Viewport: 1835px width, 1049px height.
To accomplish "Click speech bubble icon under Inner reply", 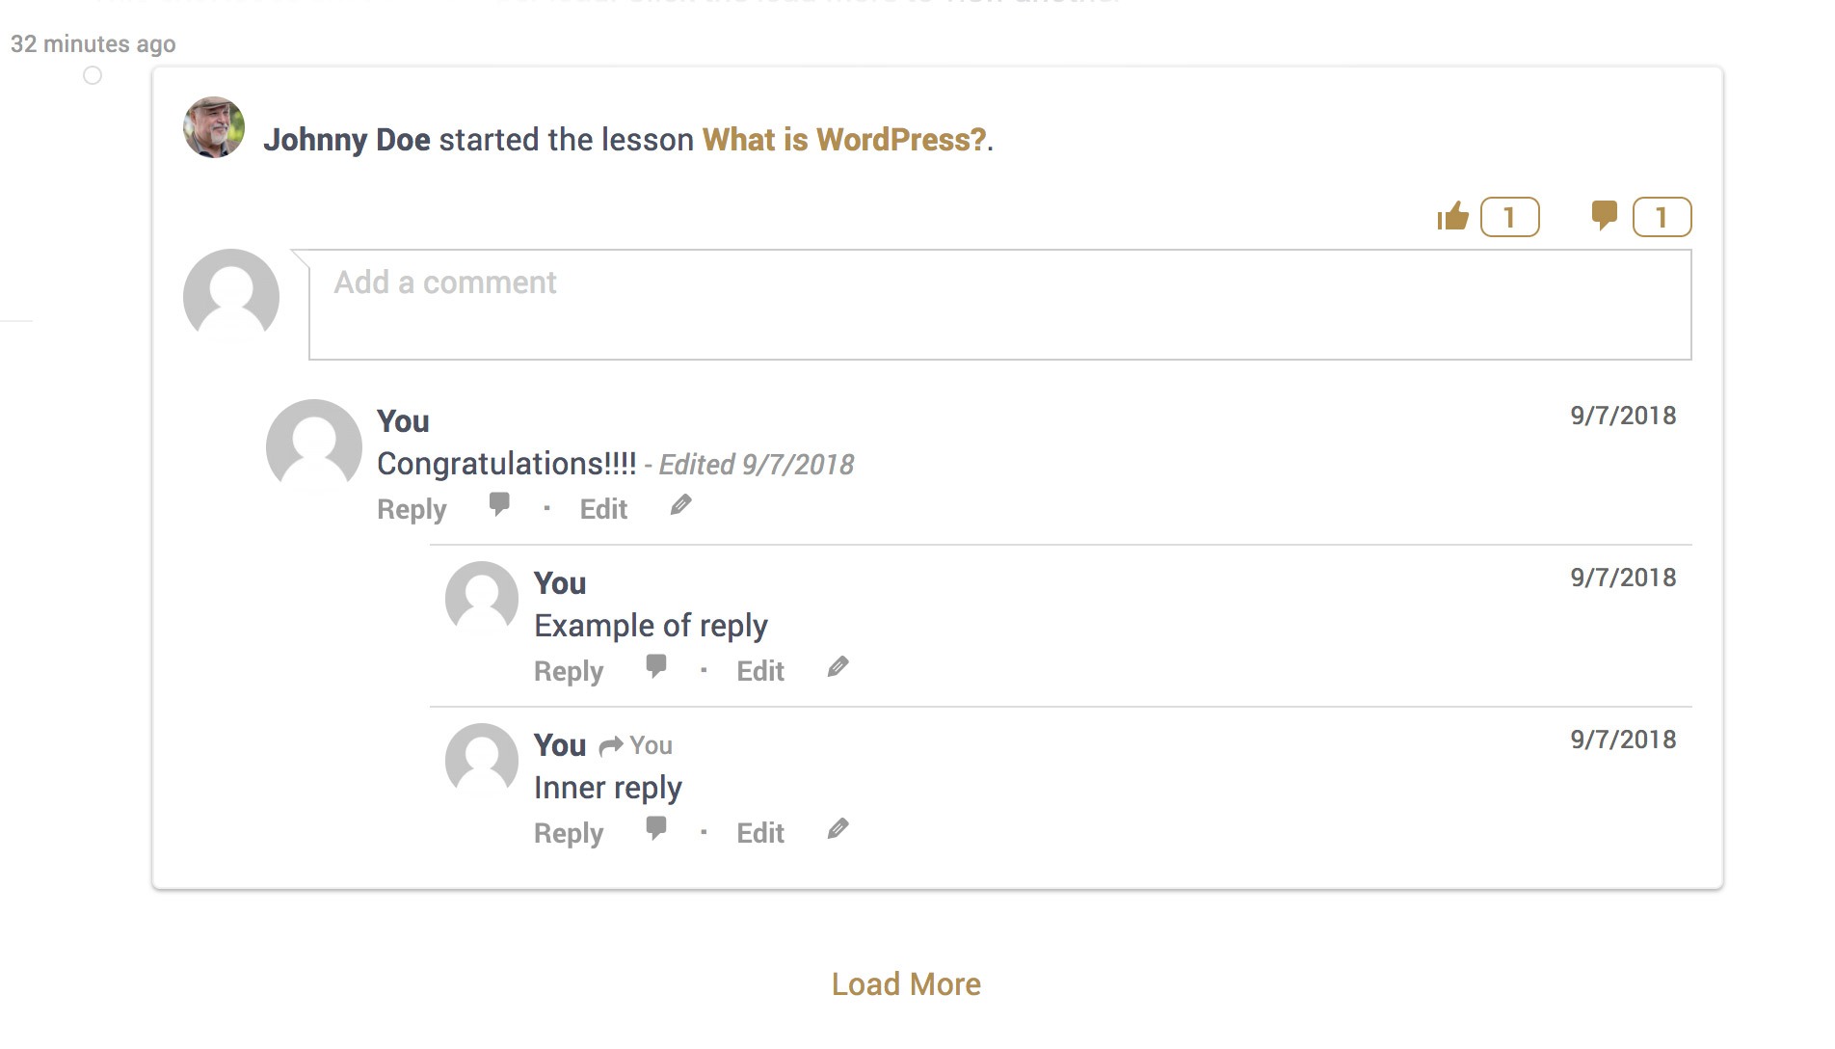I will tap(656, 828).
